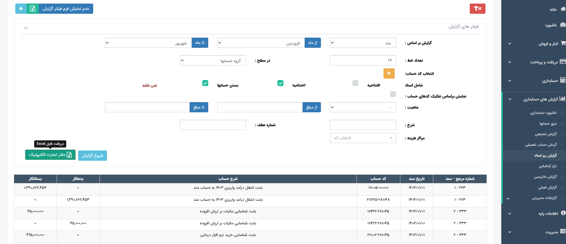Click the شروع گزارش button

[x=92, y=155]
